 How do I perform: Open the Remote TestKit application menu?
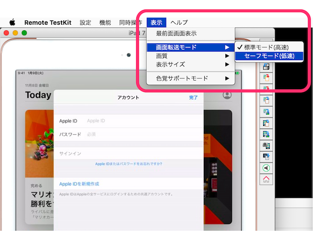[48, 22]
